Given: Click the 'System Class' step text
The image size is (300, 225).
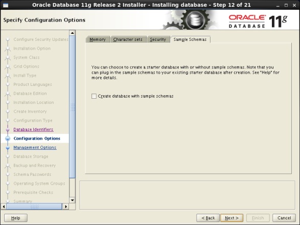Looking at the screenshot, I should (27, 57).
